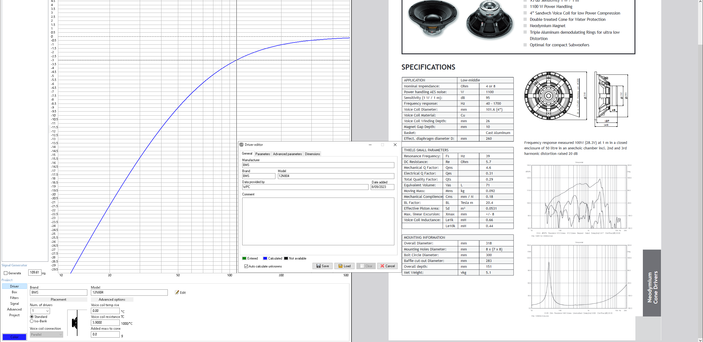The height and width of the screenshot is (342, 703).
Task: Click the Edit pencil icon next to Model
Action: click(x=177, y=292)
